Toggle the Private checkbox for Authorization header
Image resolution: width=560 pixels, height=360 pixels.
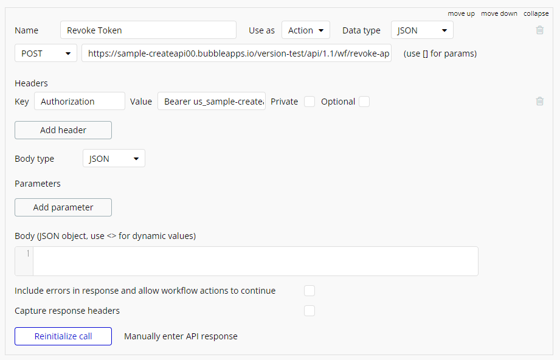(309, 102)
